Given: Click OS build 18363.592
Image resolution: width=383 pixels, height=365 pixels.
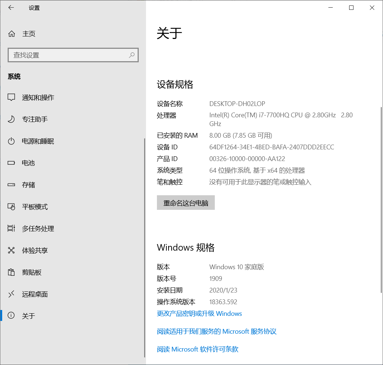Looking at the screenshot, I should pos(223,302).
